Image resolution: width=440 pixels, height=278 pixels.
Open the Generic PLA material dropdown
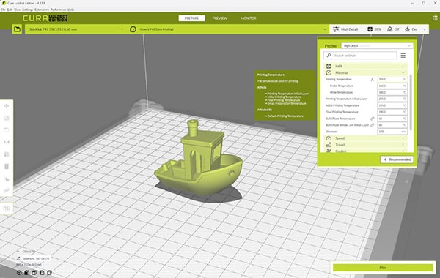pos(228,29)
